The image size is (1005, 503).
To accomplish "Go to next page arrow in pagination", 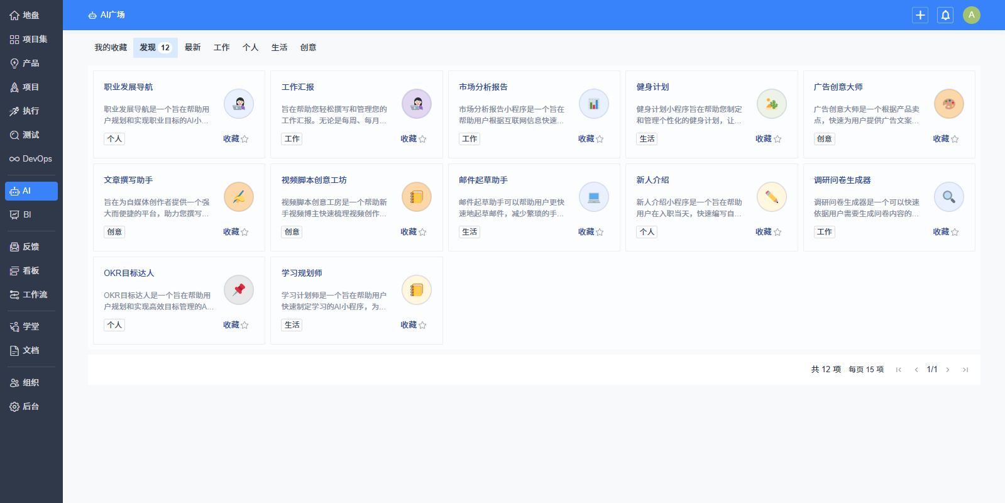I will pos(948,370).
